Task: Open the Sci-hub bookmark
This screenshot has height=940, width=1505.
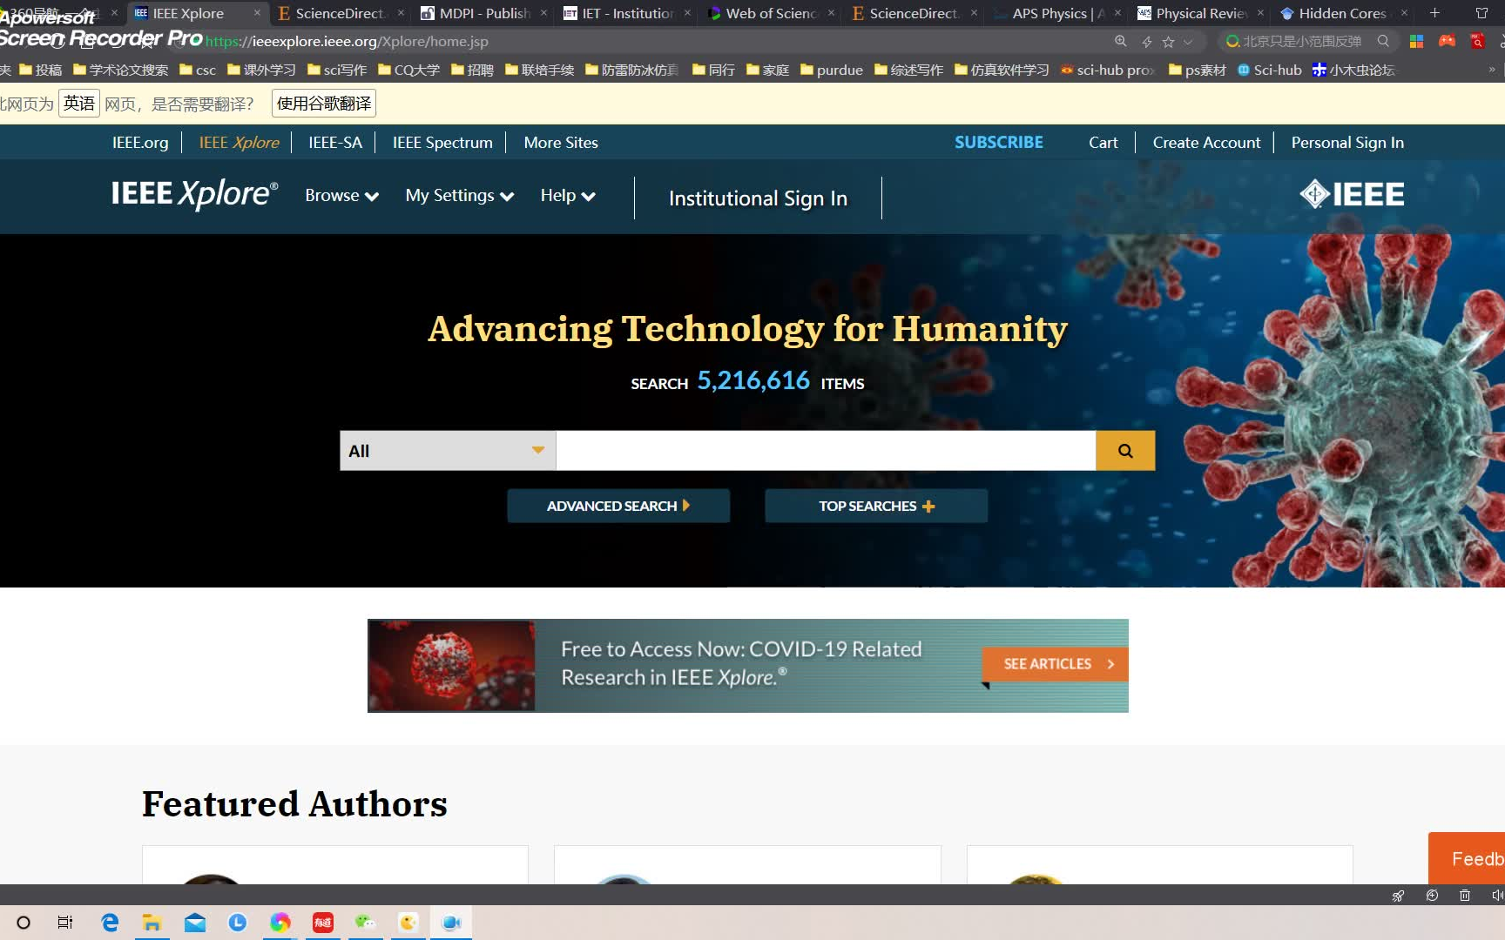Action: [1270, 70]
